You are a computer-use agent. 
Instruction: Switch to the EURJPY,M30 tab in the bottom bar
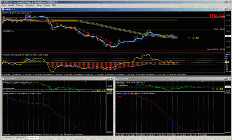coord(8,137)
